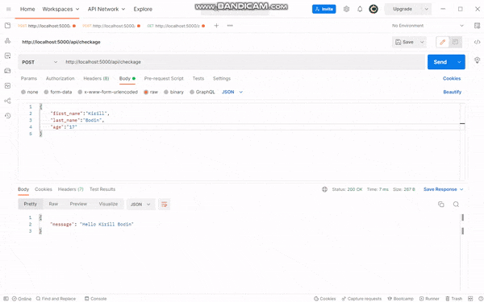Click the request URL input field
Viewport: 484px width, 302px height.
244,62
